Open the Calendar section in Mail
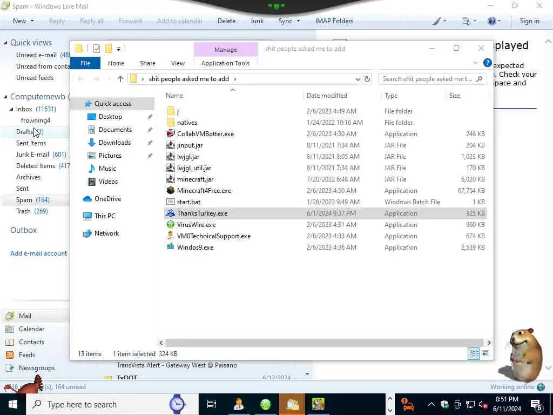 click(x=31, y=329)
